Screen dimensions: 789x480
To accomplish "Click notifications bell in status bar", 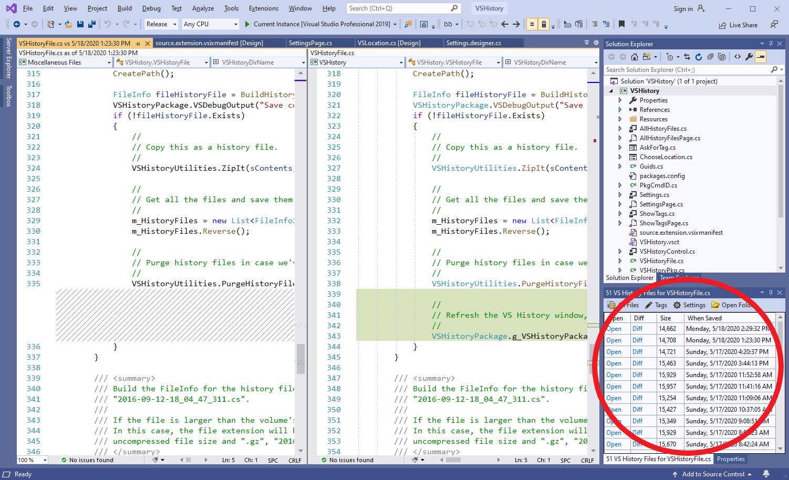I will (x=766, y=474).
